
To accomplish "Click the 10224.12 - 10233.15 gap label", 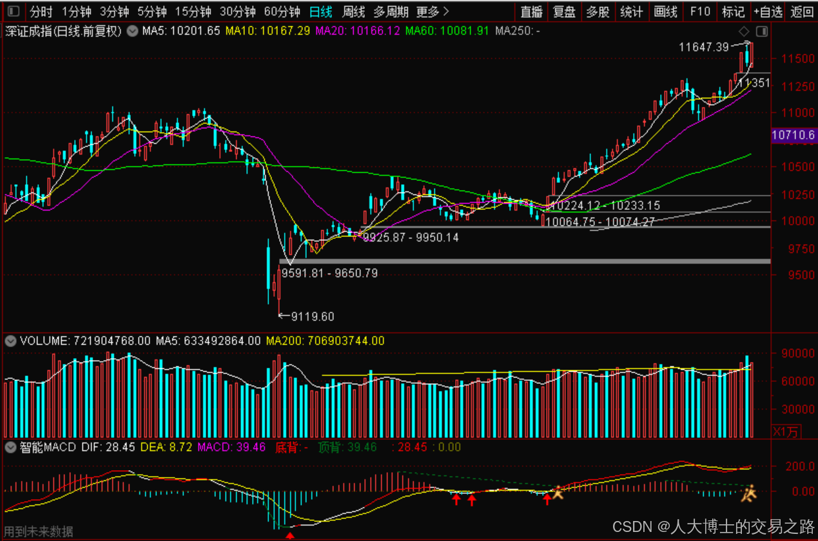I will 605,205.
